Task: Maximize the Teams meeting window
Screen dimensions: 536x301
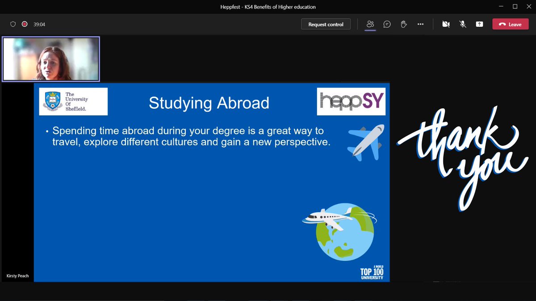Action: pyautogui.click(x=515, y=6)
